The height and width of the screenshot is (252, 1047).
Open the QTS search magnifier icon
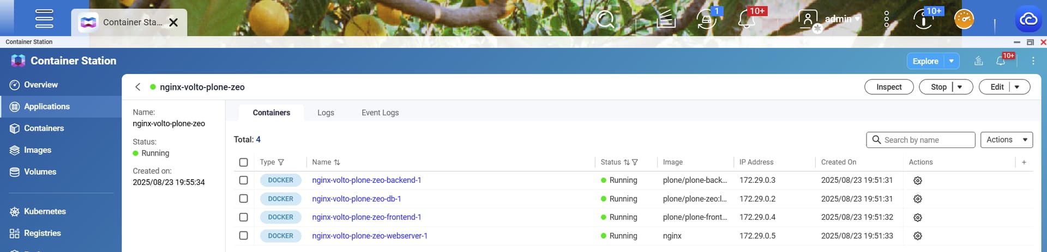click(x=605, y=20)
